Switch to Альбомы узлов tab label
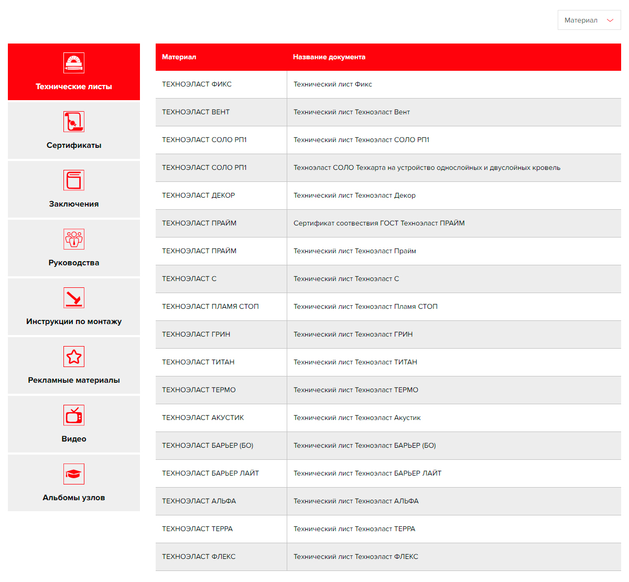Image resolution: width=629 pixels, height=582 pixels. [74, 498]
